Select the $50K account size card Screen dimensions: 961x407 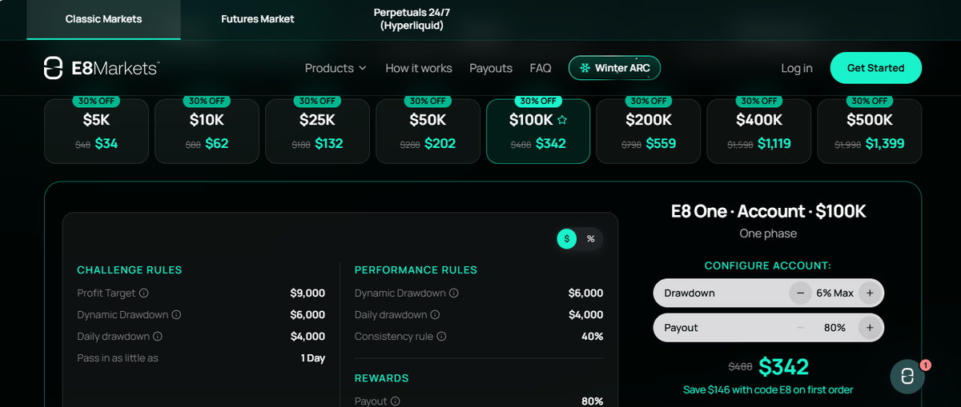[x=428, y=131]
